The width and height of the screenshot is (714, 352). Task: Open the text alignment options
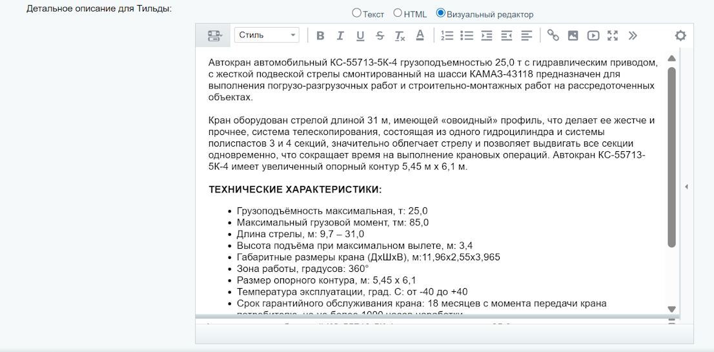526,36
